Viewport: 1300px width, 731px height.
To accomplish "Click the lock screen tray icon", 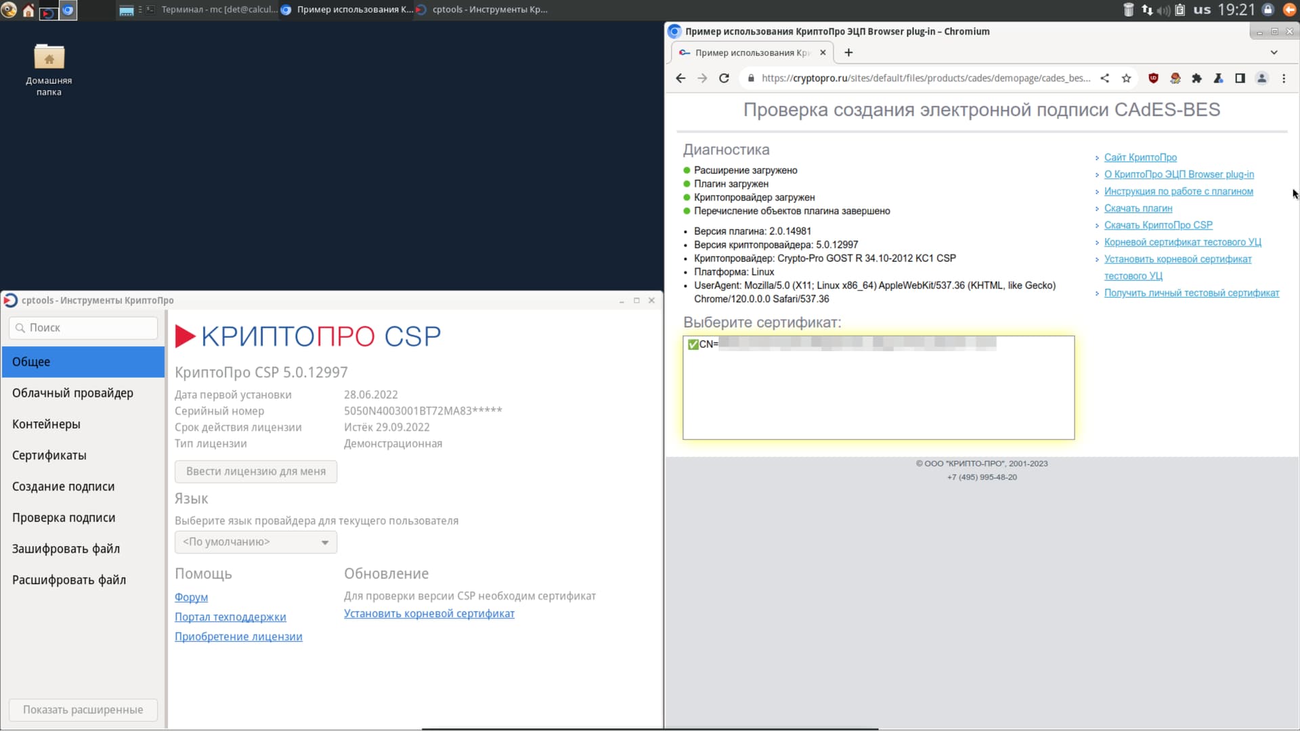I will pos(1268,9).
